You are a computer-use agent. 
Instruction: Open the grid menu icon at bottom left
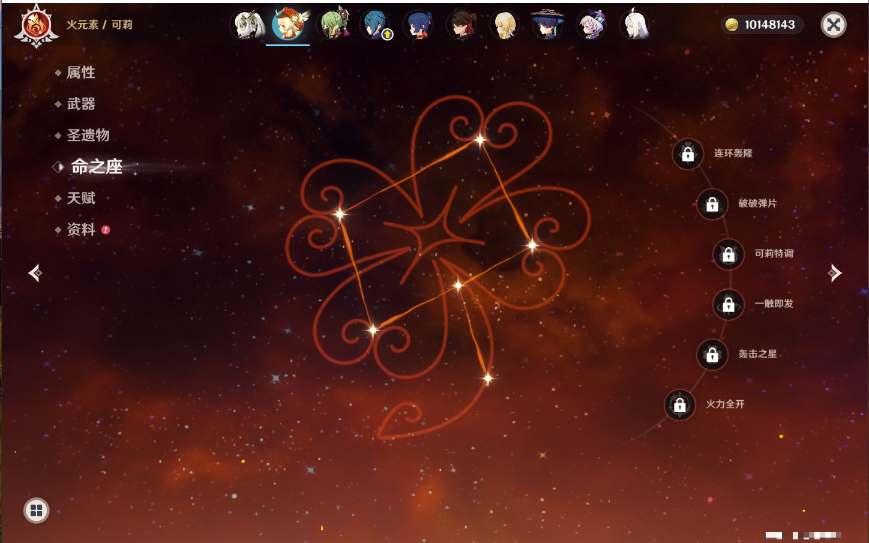pyautogui.click(x=37, y=511)
